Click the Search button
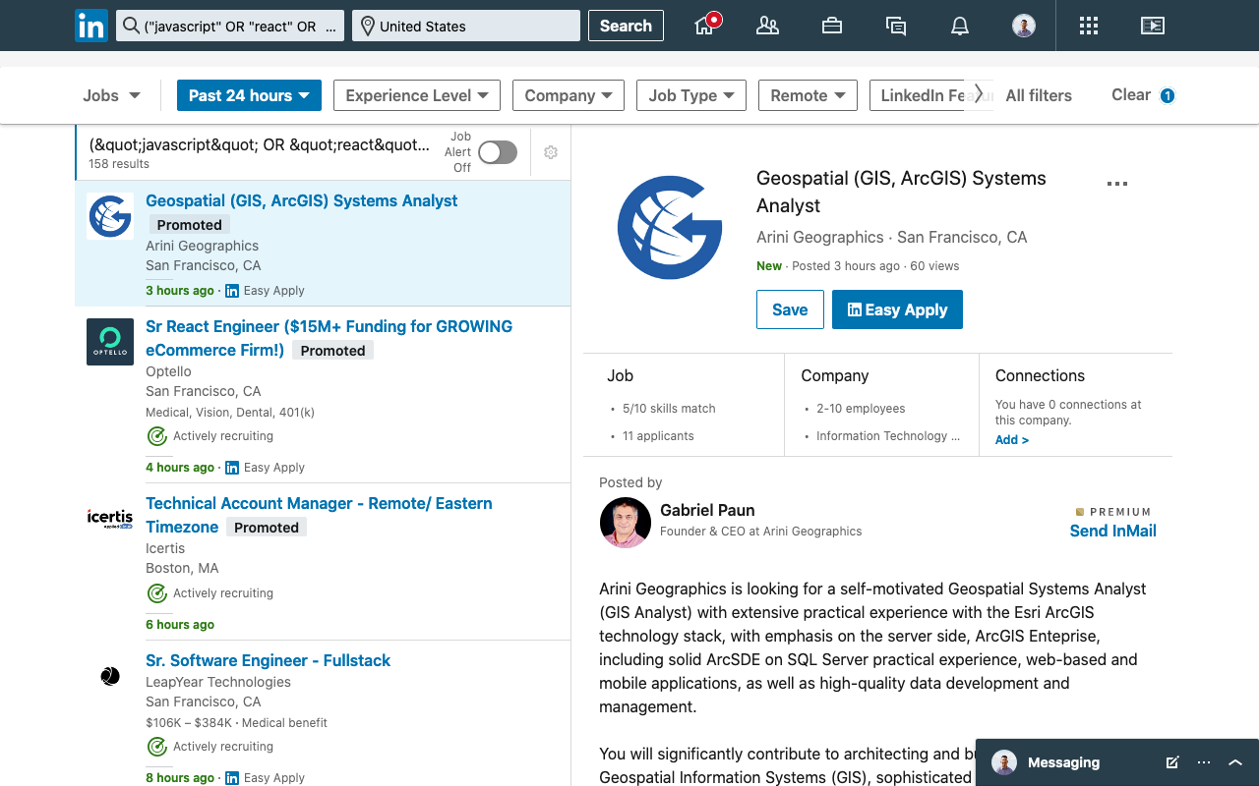This screenshot has height=786, width=1259. pos(626,26)
